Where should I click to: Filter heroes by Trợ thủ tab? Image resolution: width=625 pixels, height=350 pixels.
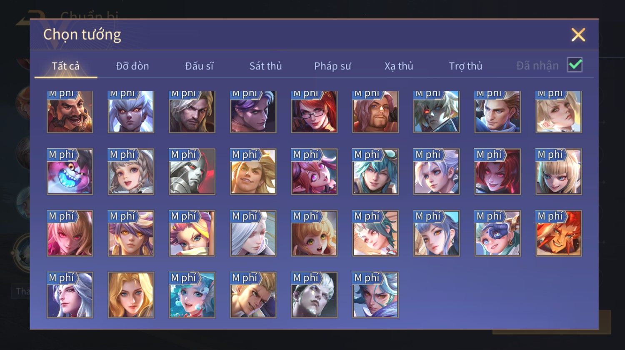(466, 66)
